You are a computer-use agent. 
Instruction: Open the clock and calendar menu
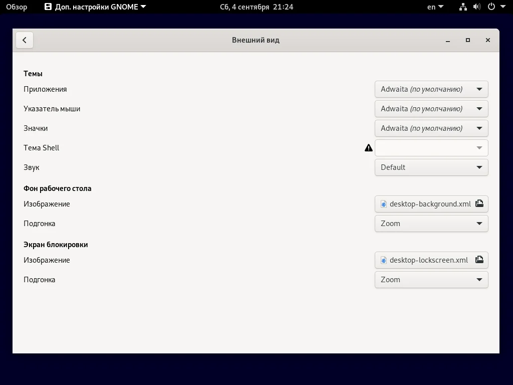256,7
